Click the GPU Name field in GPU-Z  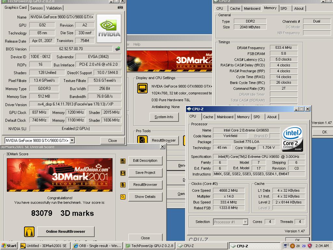tap(62, 17)
